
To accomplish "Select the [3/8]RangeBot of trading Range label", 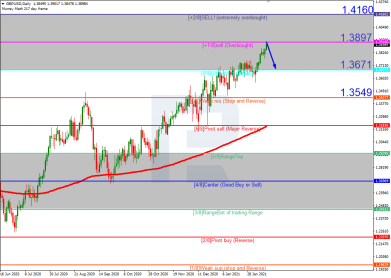I will click(x=227, y=212).
